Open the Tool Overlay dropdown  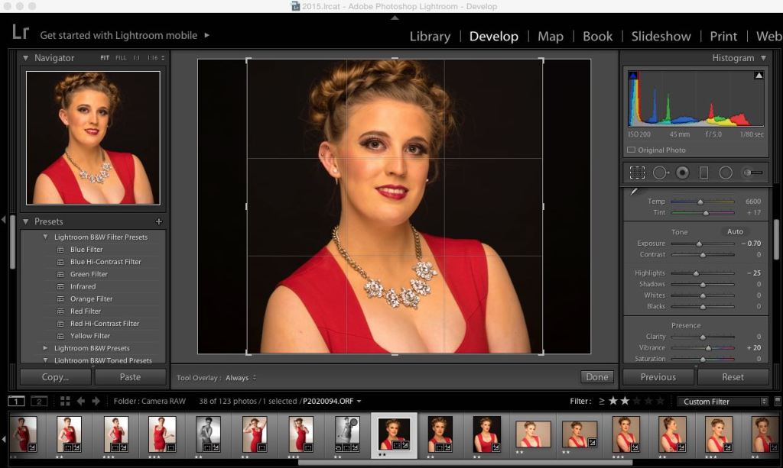click(x=239, y=376)
